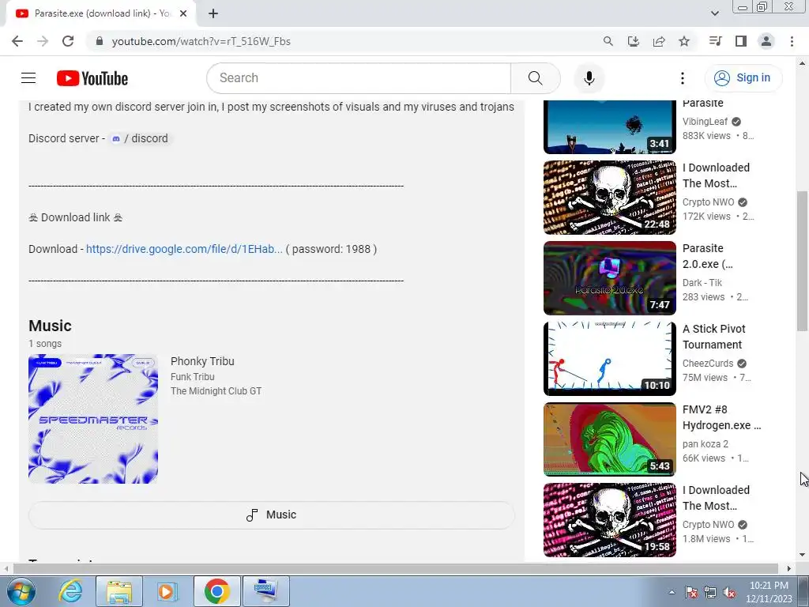Open YouTube settings three-dot menu
The height and width of the screenshot is (607, 809).
682,78
